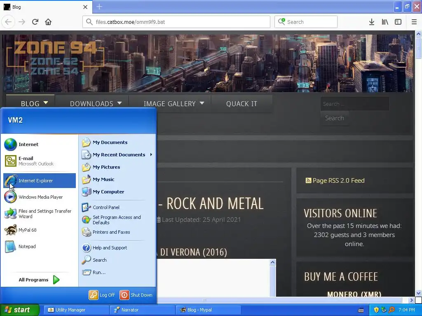The width and height of the screenshot is (422, 316).
Task: Click page vertical scrollbar down arrow
Action: tap(419, 293)
